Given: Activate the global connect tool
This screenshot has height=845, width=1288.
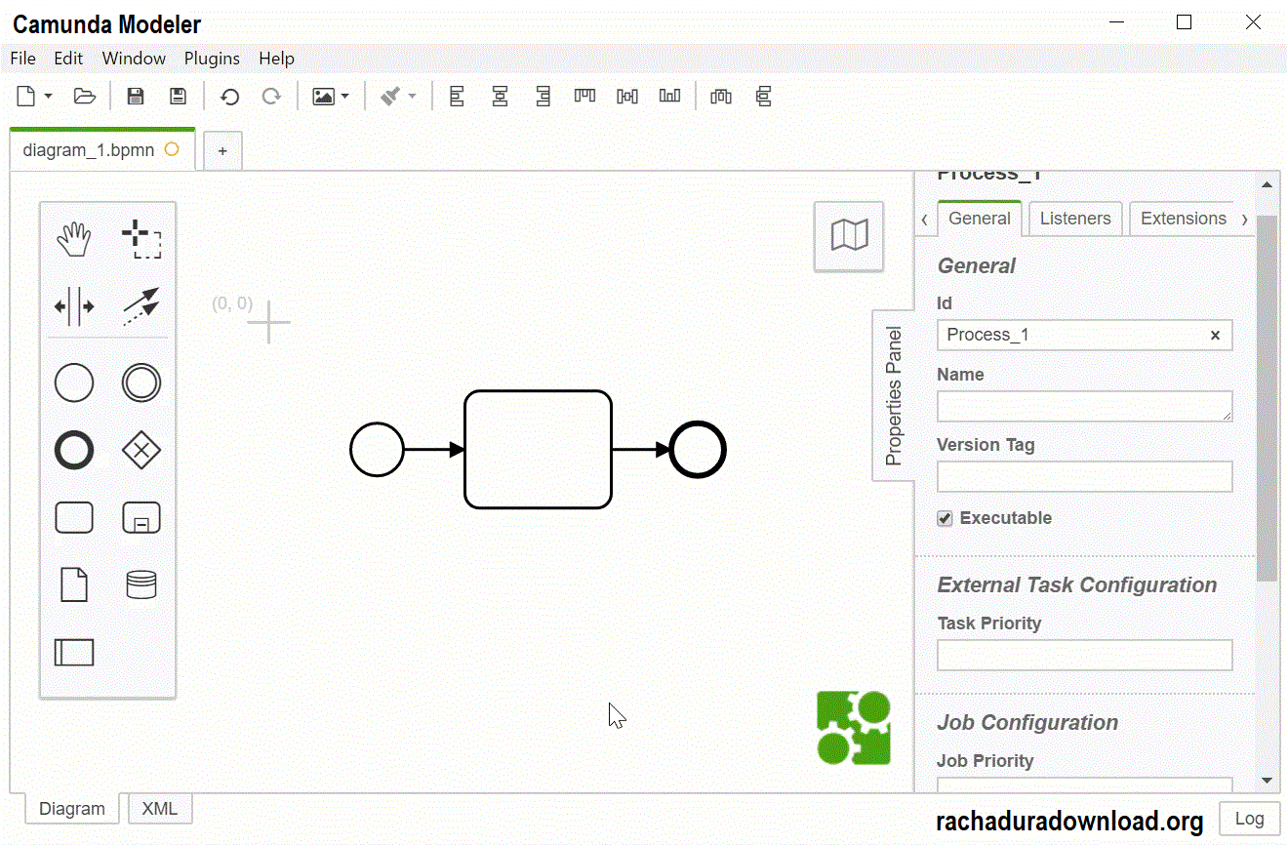Looking at the screenshot, I should (141, 306).
